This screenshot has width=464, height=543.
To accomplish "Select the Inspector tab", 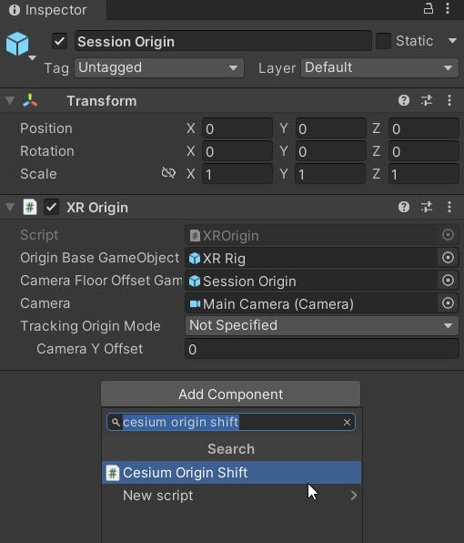I will 53,10.
